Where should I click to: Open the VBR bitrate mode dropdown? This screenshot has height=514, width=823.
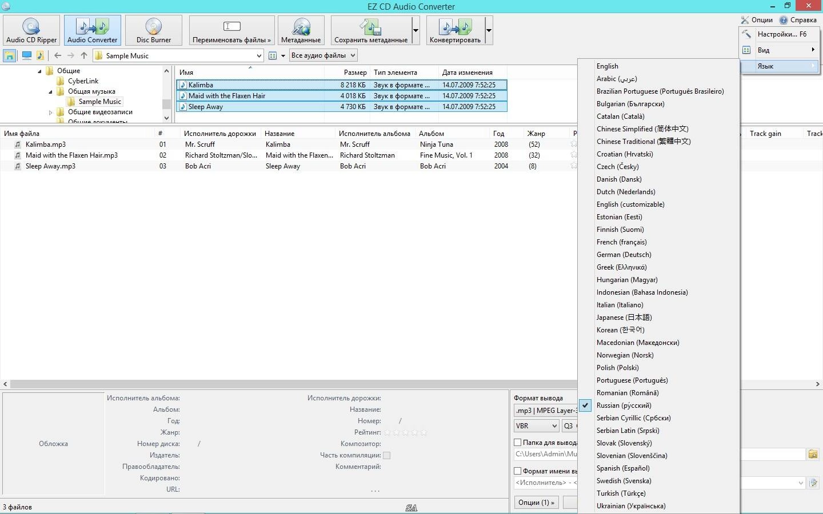pos(536,426)
